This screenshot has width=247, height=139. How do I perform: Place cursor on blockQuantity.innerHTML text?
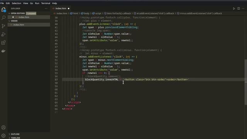(102, 80)
